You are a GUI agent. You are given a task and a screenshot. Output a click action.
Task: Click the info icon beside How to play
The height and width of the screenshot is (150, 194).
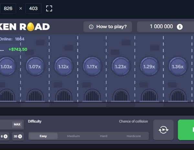pos(91,27)
